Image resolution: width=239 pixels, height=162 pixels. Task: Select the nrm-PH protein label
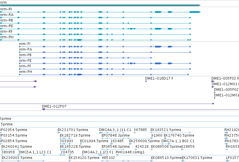(26, 72)
